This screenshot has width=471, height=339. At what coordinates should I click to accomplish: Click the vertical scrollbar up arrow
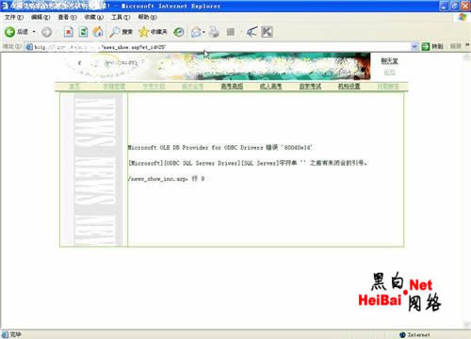pyautogui.click(x=466, y=56)
